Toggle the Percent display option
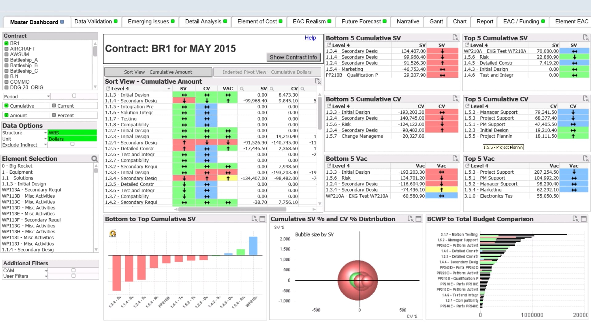The height and width of the screenshot is (332, 591). (x=54, y=115)
